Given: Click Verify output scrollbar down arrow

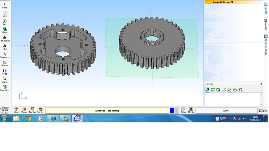Looking at the screenshot, I should coord(261,104).
